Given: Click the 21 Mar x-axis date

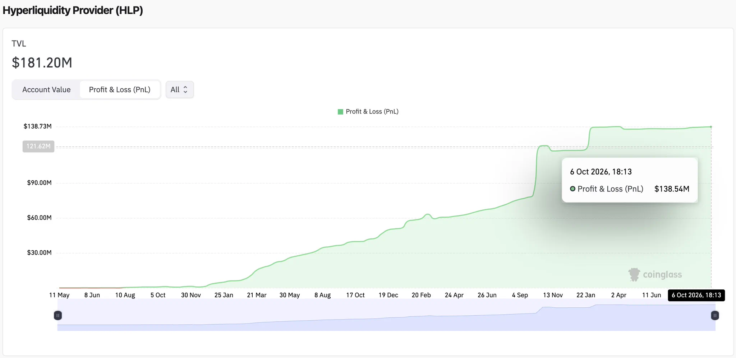Looking at the screenshot, I should 257,295.
